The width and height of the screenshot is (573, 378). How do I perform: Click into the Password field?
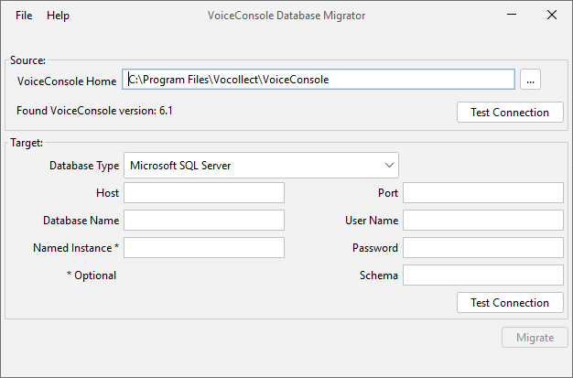(x=482, y=247)
